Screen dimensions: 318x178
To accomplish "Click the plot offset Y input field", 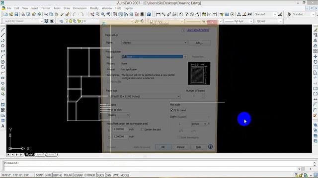I will click(x=120, y=136).
